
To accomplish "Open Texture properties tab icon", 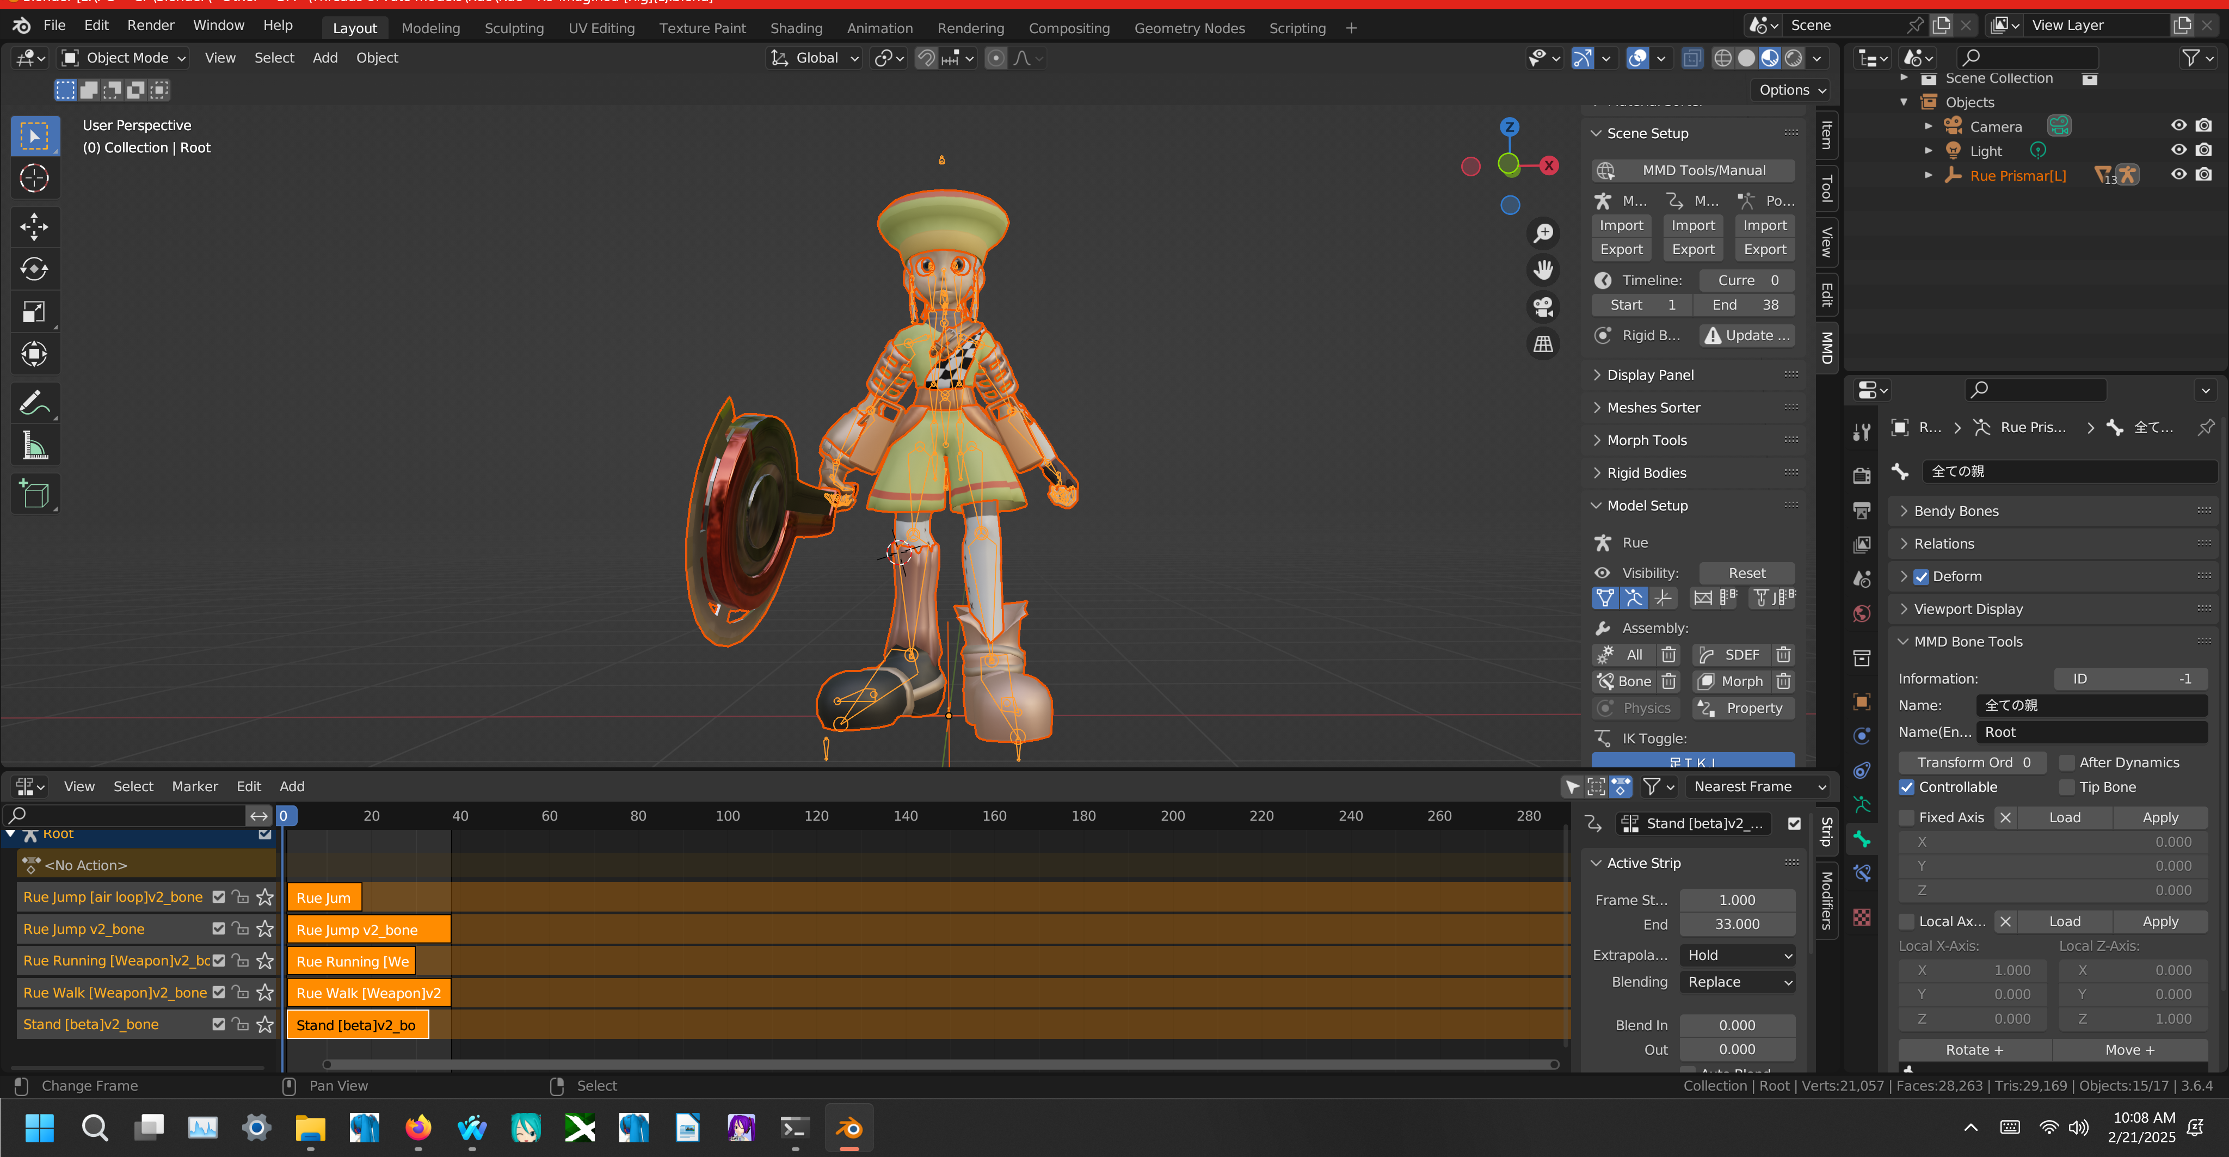I will [1862, 916].
